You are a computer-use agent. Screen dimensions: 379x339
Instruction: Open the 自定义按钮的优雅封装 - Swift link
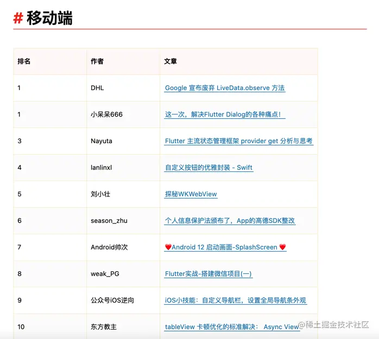click(209, 168)
